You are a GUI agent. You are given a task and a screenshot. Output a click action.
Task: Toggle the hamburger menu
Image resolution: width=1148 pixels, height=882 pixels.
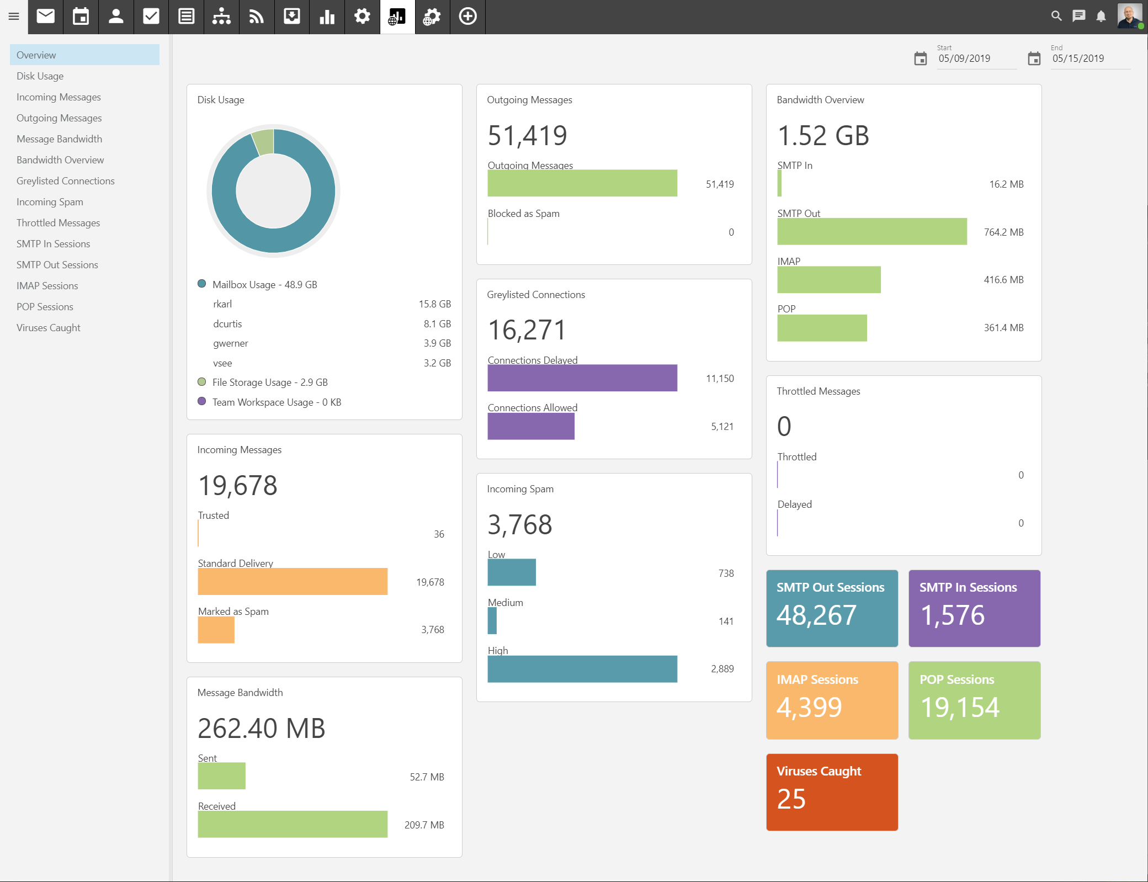point(14,17)
